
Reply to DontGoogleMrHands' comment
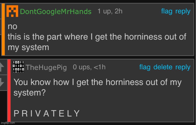coord(183,11)
